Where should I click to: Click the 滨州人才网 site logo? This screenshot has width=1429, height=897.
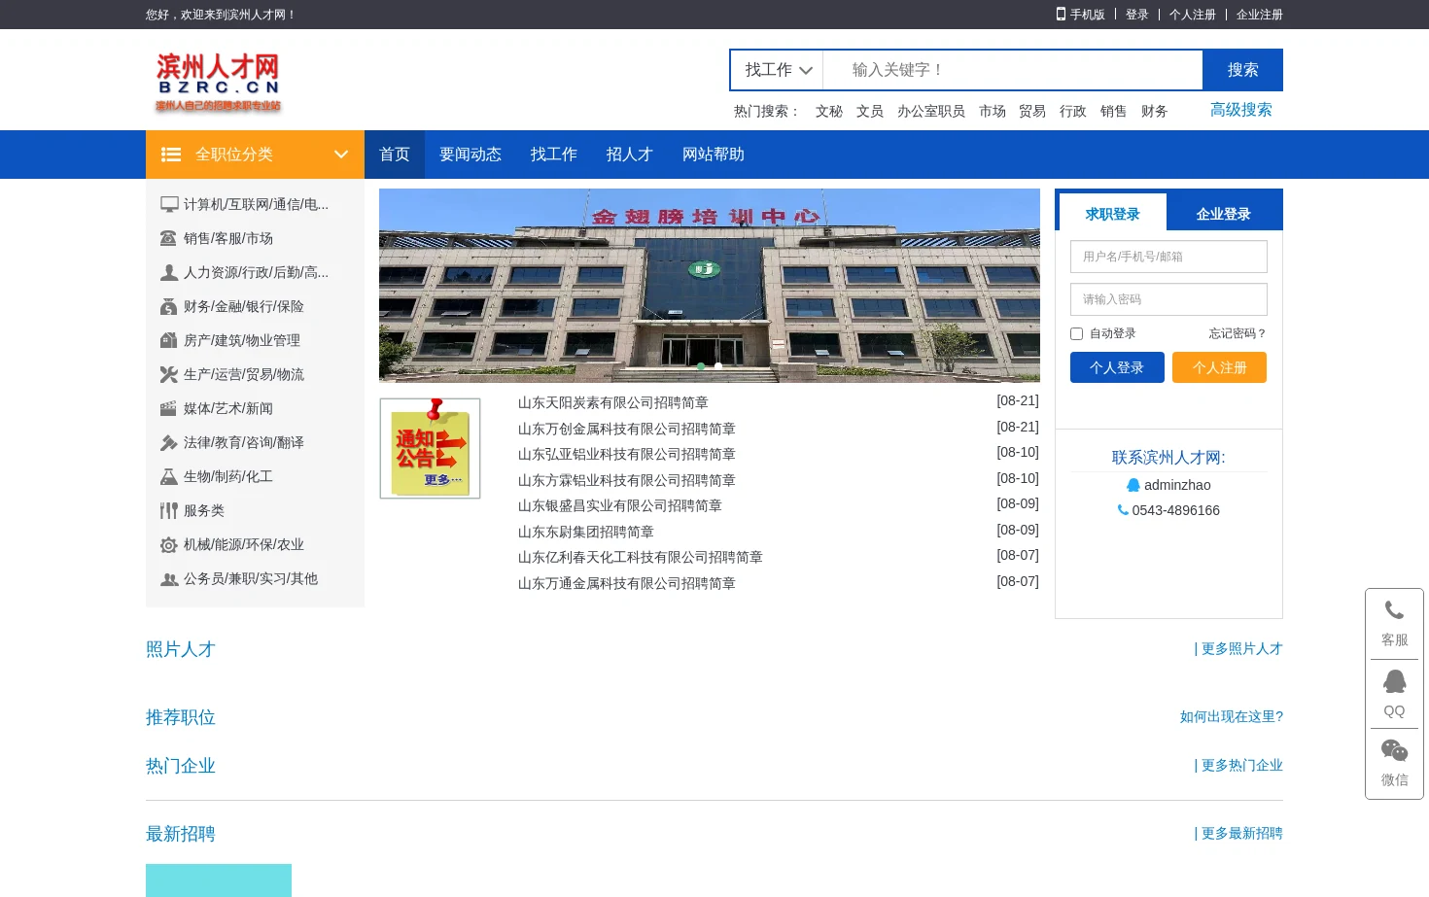[x=218, y=83]
